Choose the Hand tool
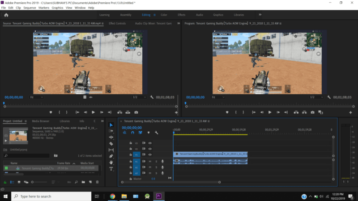Screen dimensions: 358x201 (x=111, y=163)
